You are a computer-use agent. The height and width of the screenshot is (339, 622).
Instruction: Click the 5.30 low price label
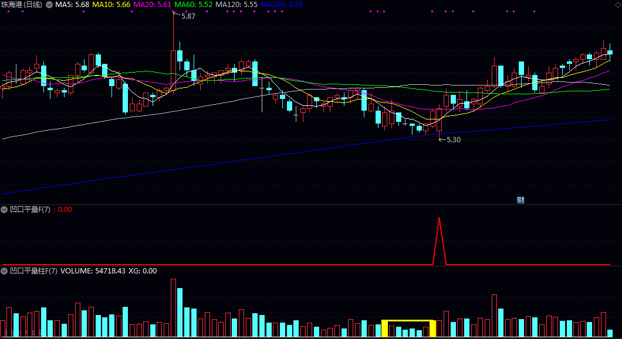454,139
